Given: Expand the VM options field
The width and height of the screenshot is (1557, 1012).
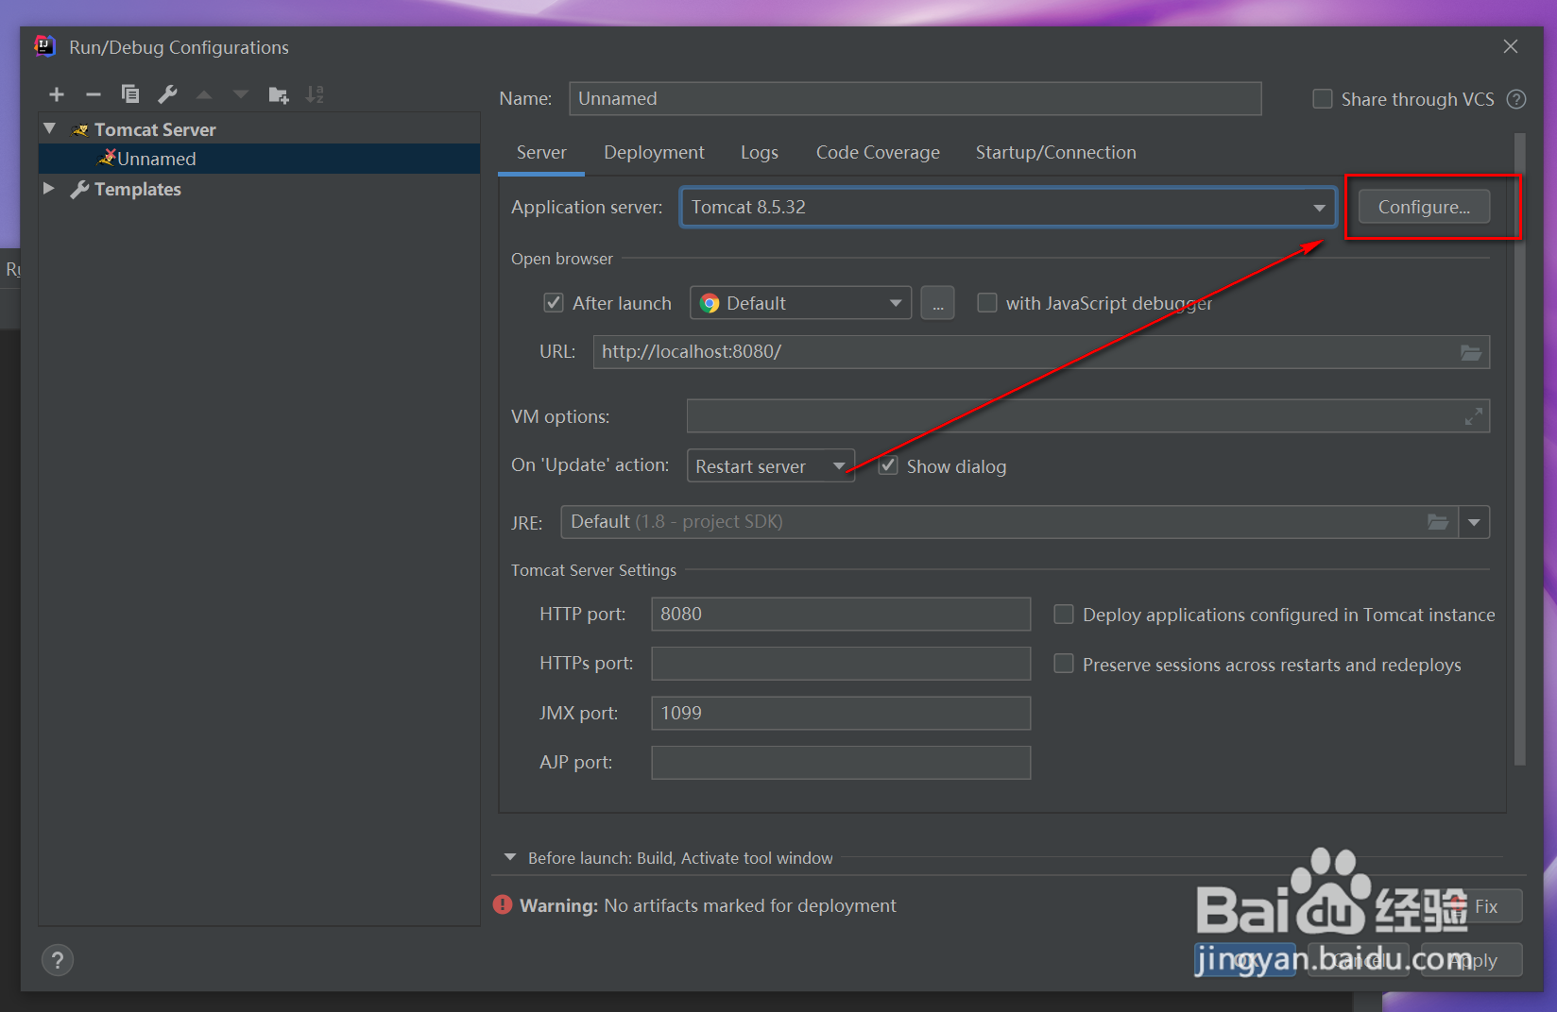Looking at the screenshot, I should (x=1473, y=416).
